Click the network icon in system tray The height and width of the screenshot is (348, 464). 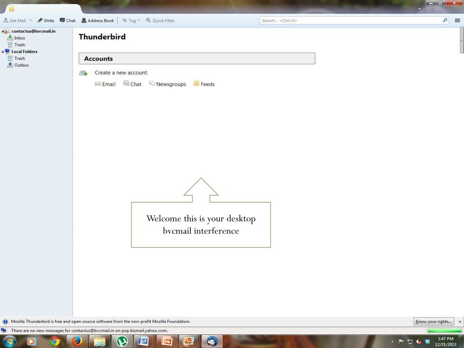click(x=410, y=342)
